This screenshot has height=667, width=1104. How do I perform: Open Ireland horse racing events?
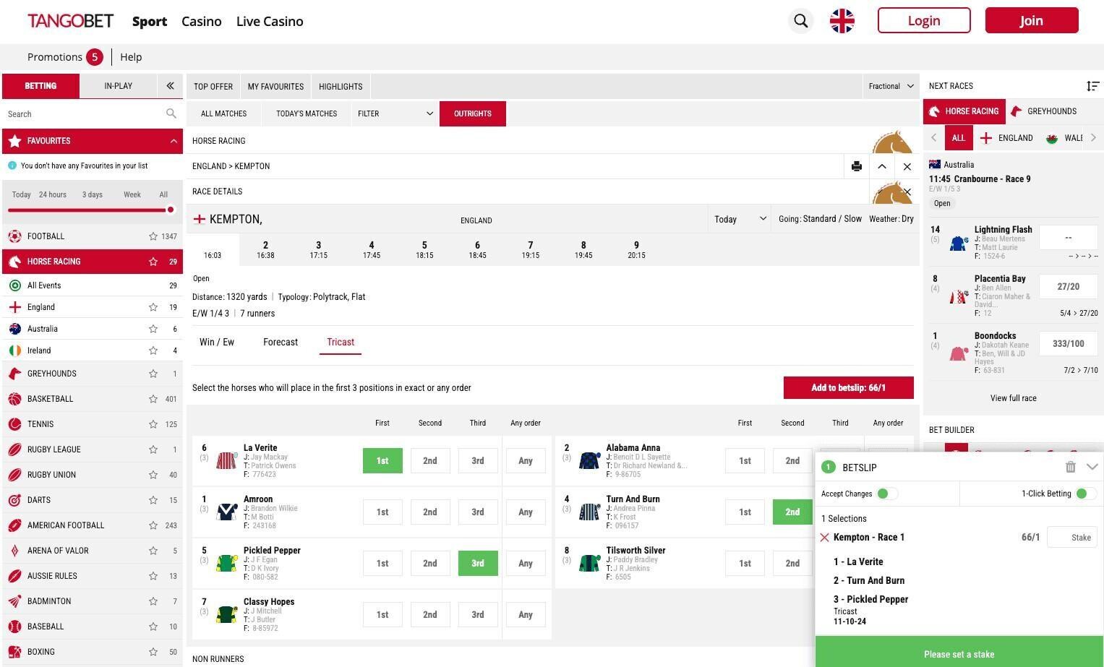(x=39, y=350)
